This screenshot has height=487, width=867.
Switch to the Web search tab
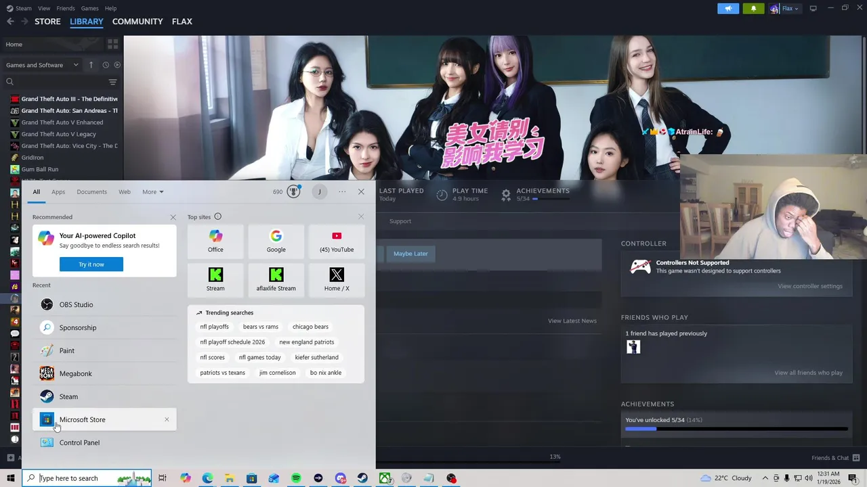[125, 191]
